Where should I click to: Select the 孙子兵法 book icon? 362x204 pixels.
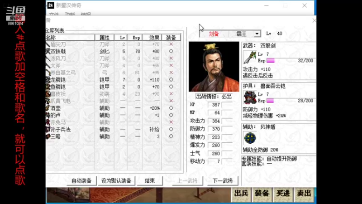point(48,129)
